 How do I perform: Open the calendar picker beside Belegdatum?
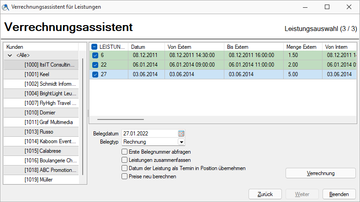coord(181,134)
